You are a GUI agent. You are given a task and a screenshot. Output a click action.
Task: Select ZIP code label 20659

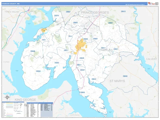[125, 76]
